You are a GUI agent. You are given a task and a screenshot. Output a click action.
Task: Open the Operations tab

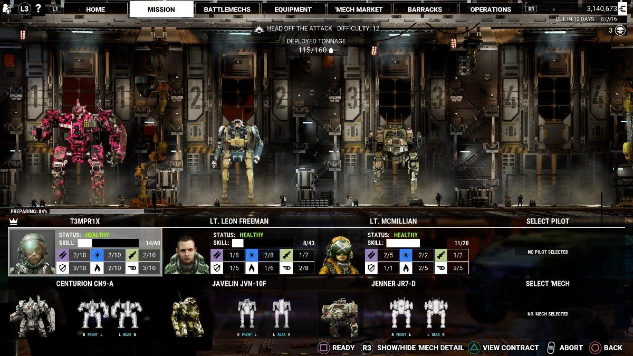[x=491, y=9]
